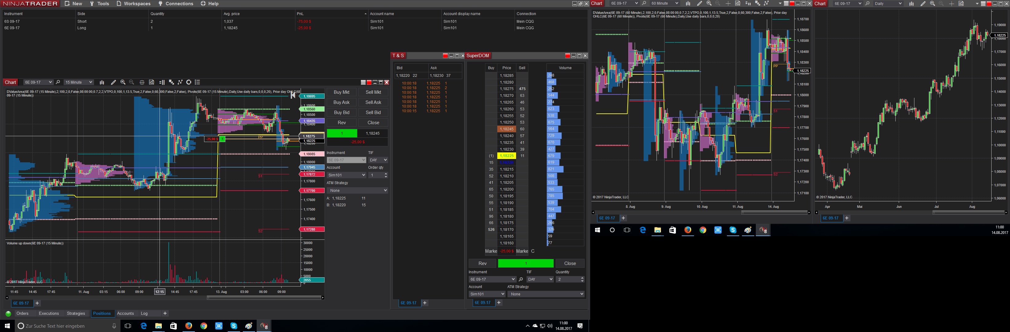Toggle crosshair in the 15 Minute chart toolbar

(x=142, y=82)
